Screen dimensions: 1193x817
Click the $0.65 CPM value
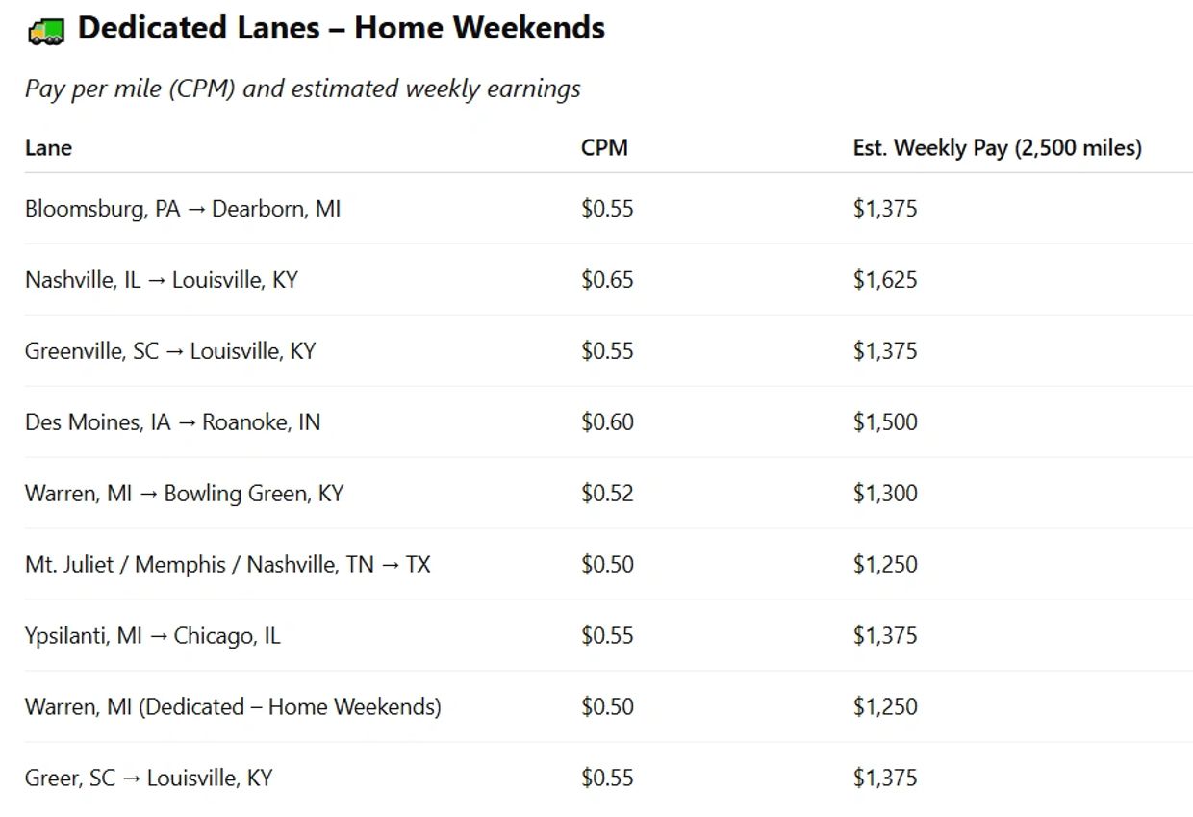(607, 280)
